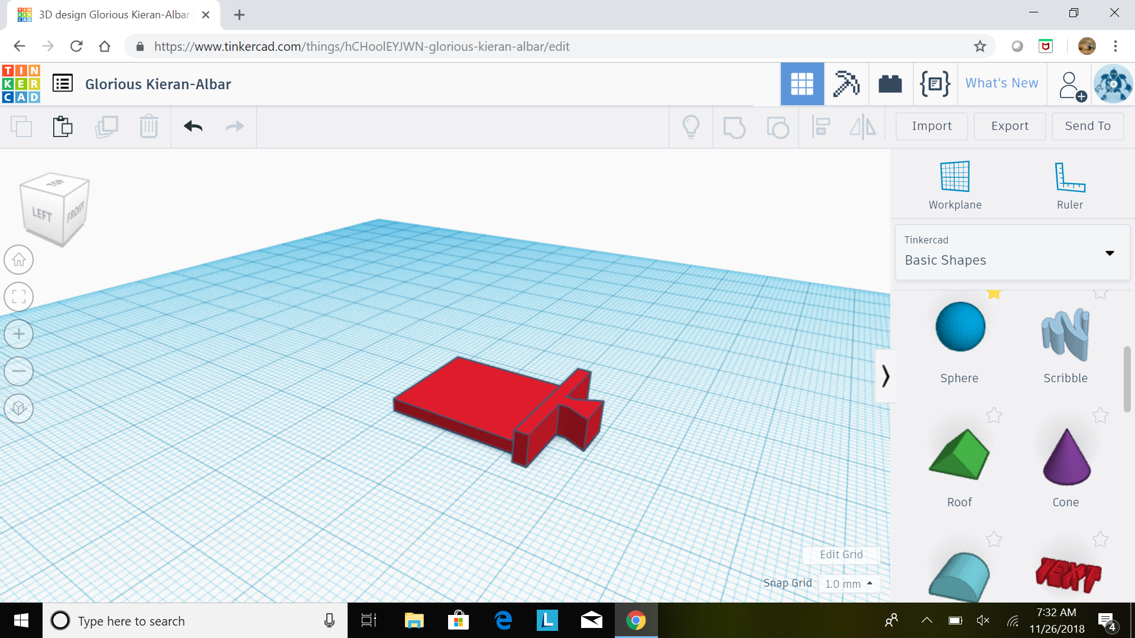This screenshot has width=1135, height=638.
Task: Click the Windows taskbar search box
Action: point(195,620)
